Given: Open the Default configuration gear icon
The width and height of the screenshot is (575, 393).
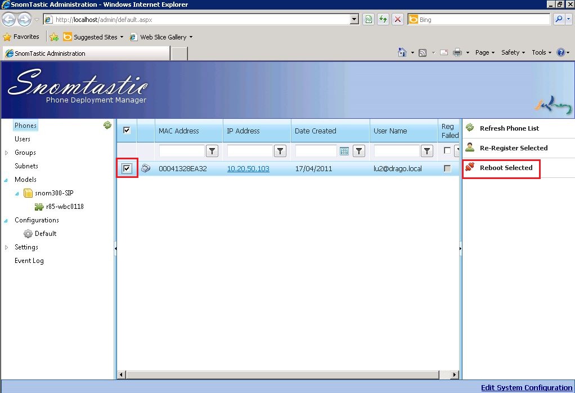Looking at the screenshot, I should coord(27,234).
